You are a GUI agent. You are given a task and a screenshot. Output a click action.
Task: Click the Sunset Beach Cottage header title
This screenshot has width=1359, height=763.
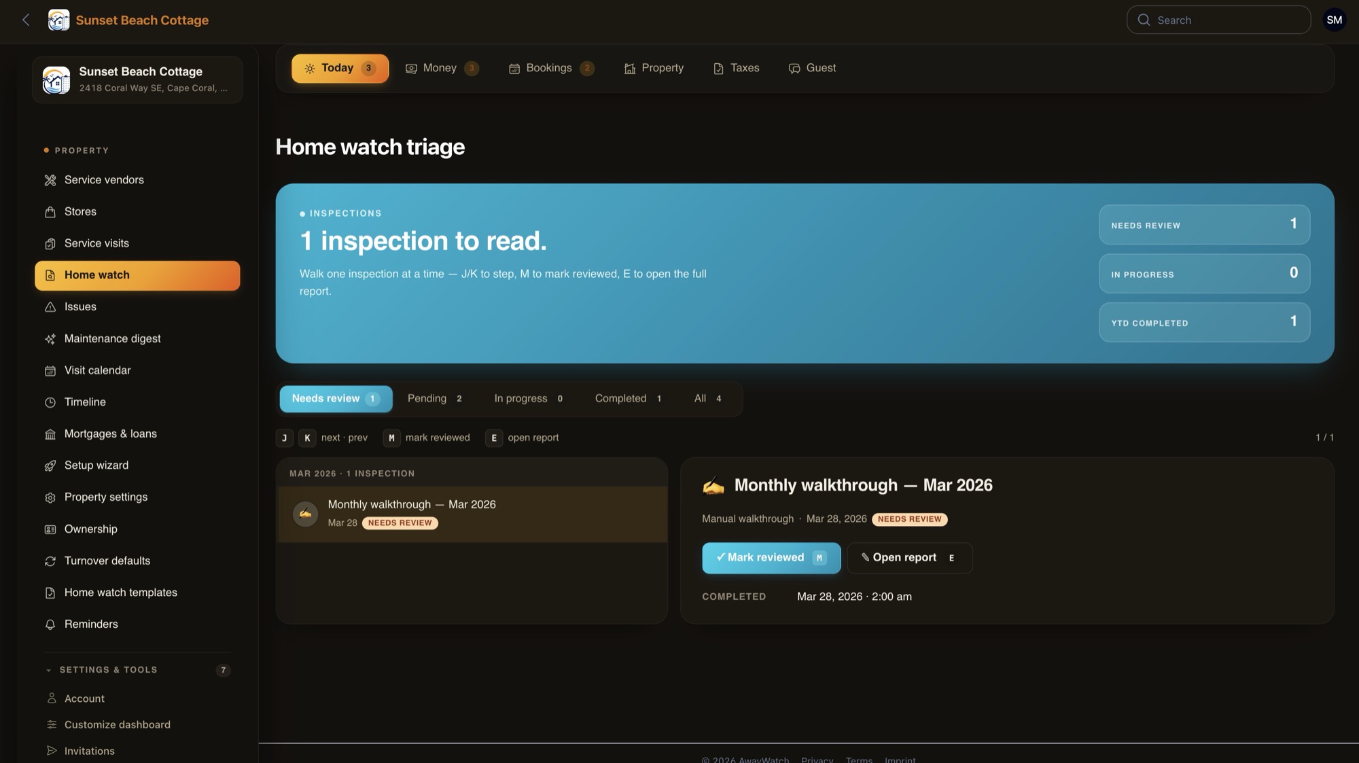tap(142, 20)
